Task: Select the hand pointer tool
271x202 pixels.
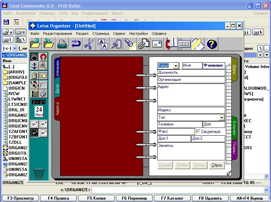Action: click(34, 57)
